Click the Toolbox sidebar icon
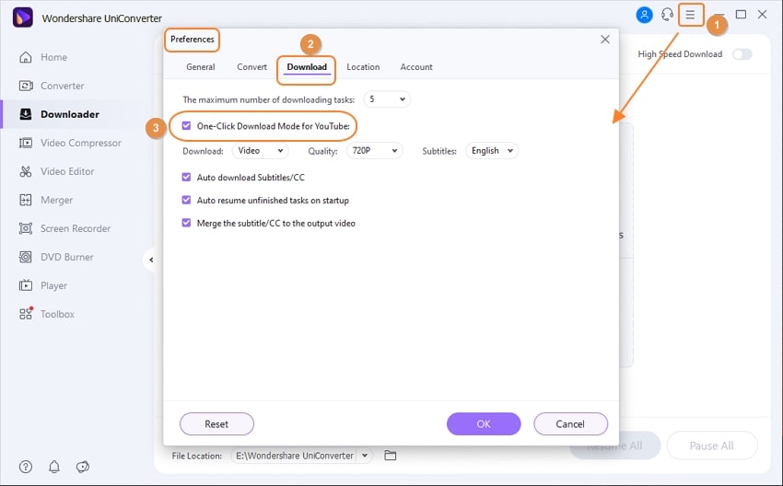 click(x=26, y=313)
